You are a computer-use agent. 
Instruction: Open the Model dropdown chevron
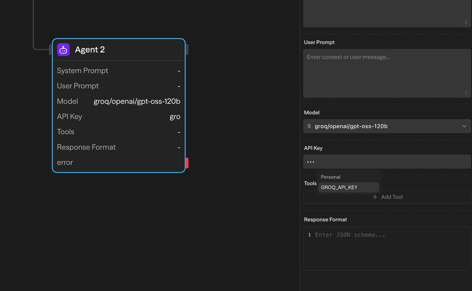[464, 126]
